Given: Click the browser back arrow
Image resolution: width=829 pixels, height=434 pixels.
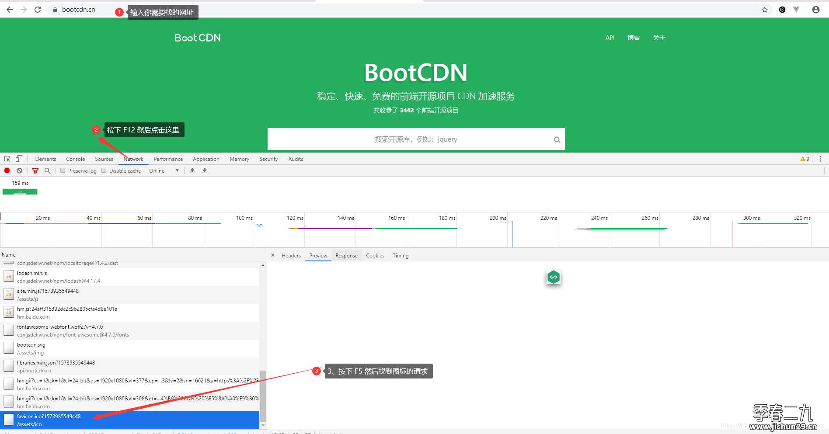Looking at the screenshot, I should point(10,10).
